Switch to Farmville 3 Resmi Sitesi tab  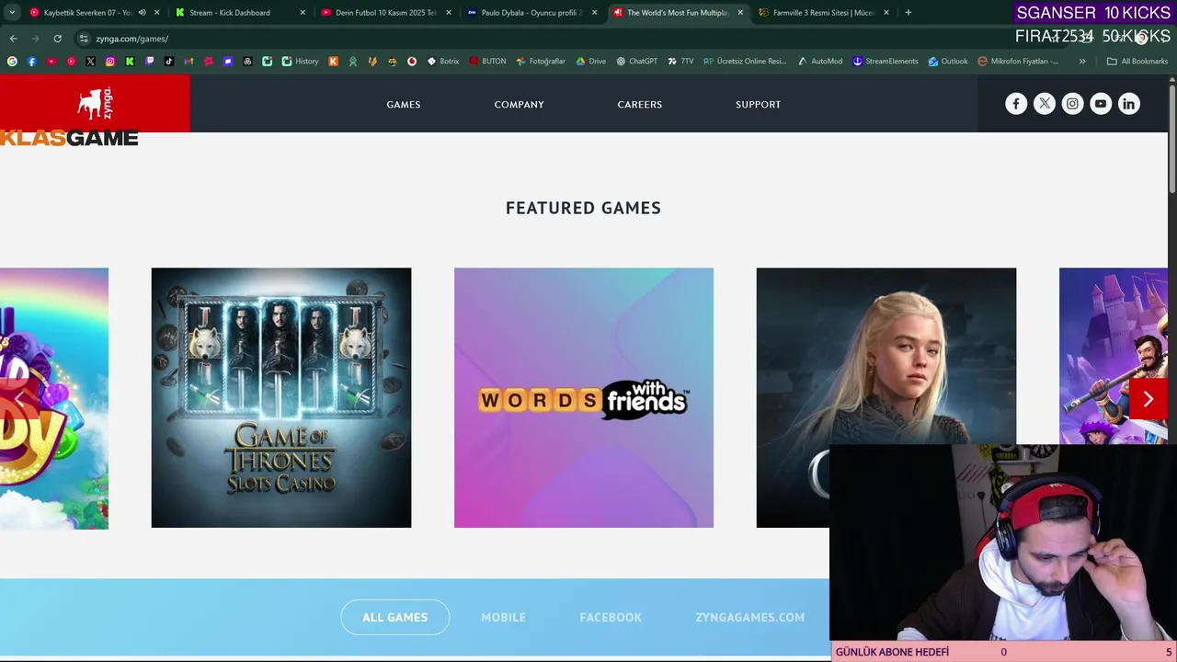pyautogui.click(x=823, y=13)
